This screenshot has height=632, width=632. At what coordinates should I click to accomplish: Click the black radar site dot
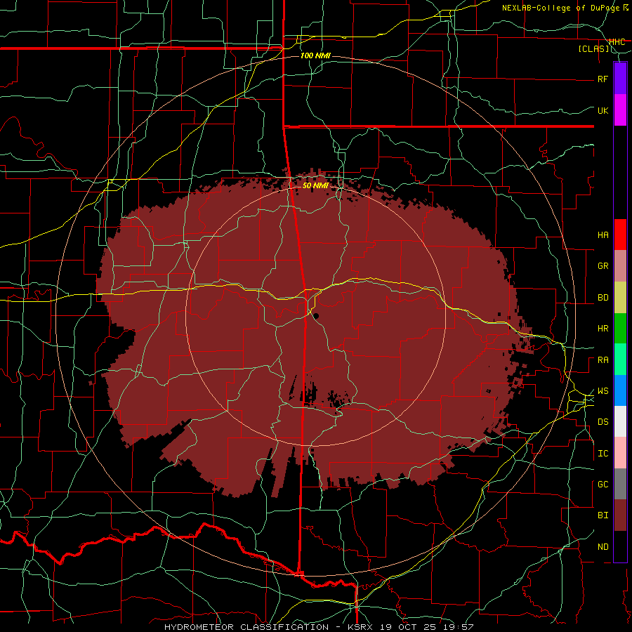click(316, 316)
